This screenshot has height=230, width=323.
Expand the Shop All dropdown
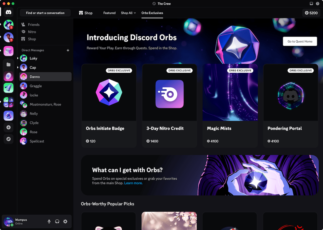click(x=128, y=13)
